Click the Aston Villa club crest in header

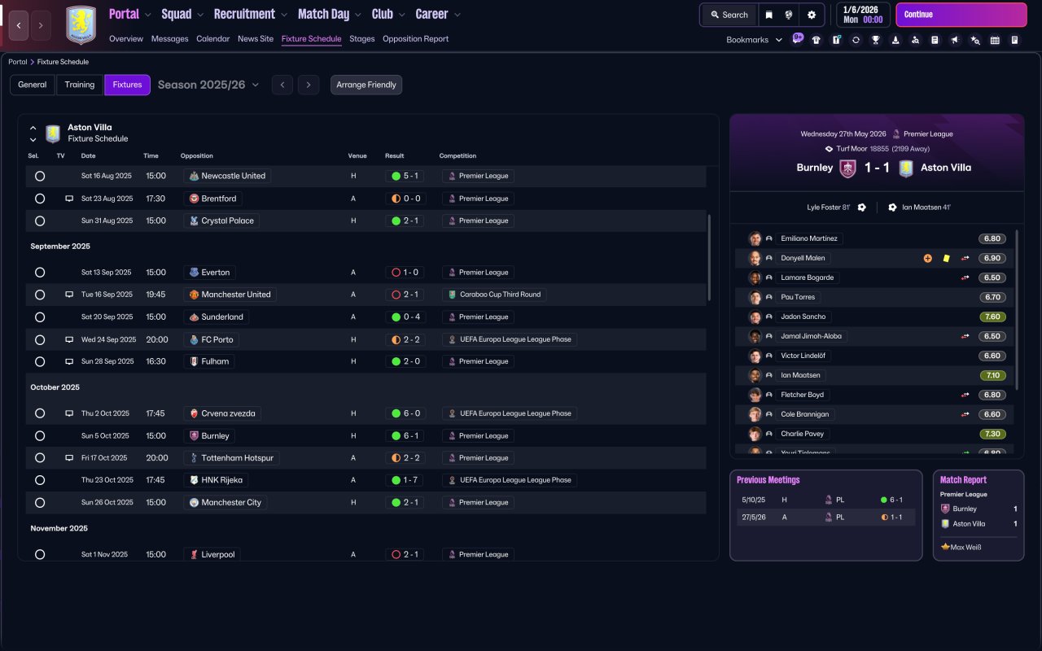(x=81, y=25)
